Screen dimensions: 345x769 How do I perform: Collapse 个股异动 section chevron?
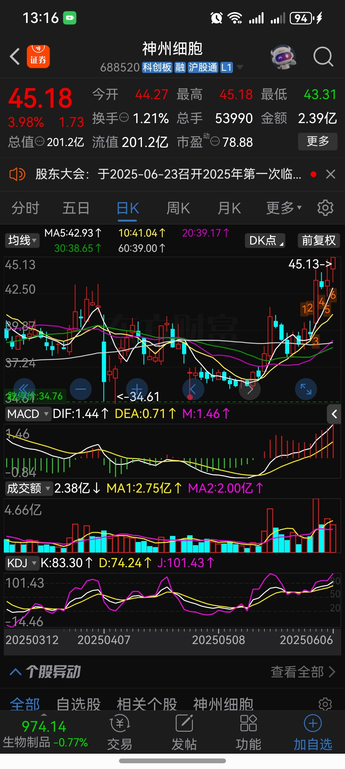[16, 672]
